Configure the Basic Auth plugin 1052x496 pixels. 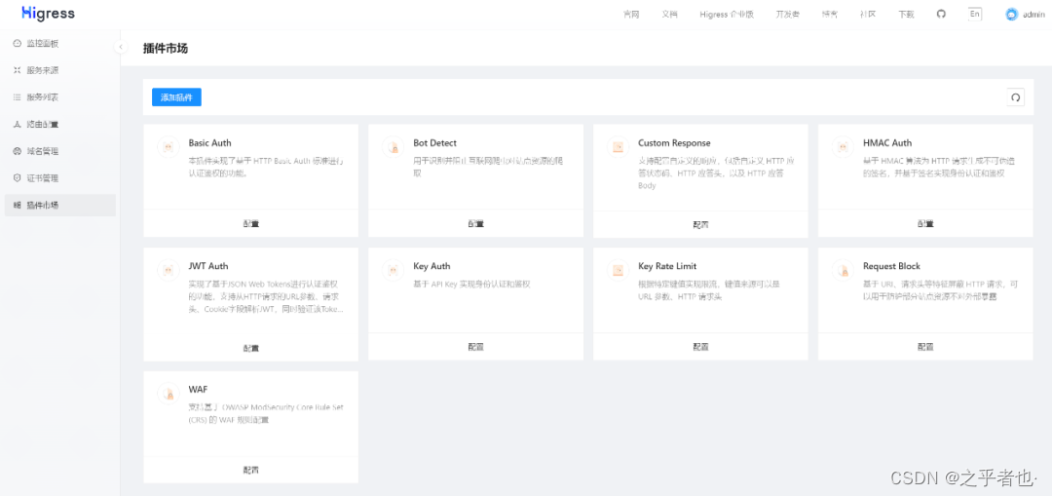(x=251, y=223)
